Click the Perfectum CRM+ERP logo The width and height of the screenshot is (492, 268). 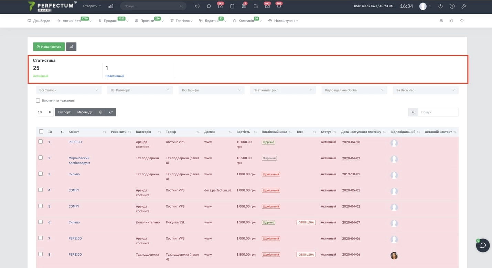[52, 6]
